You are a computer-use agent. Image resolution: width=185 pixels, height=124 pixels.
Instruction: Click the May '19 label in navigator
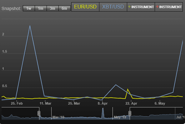click(x=120, y=117)
